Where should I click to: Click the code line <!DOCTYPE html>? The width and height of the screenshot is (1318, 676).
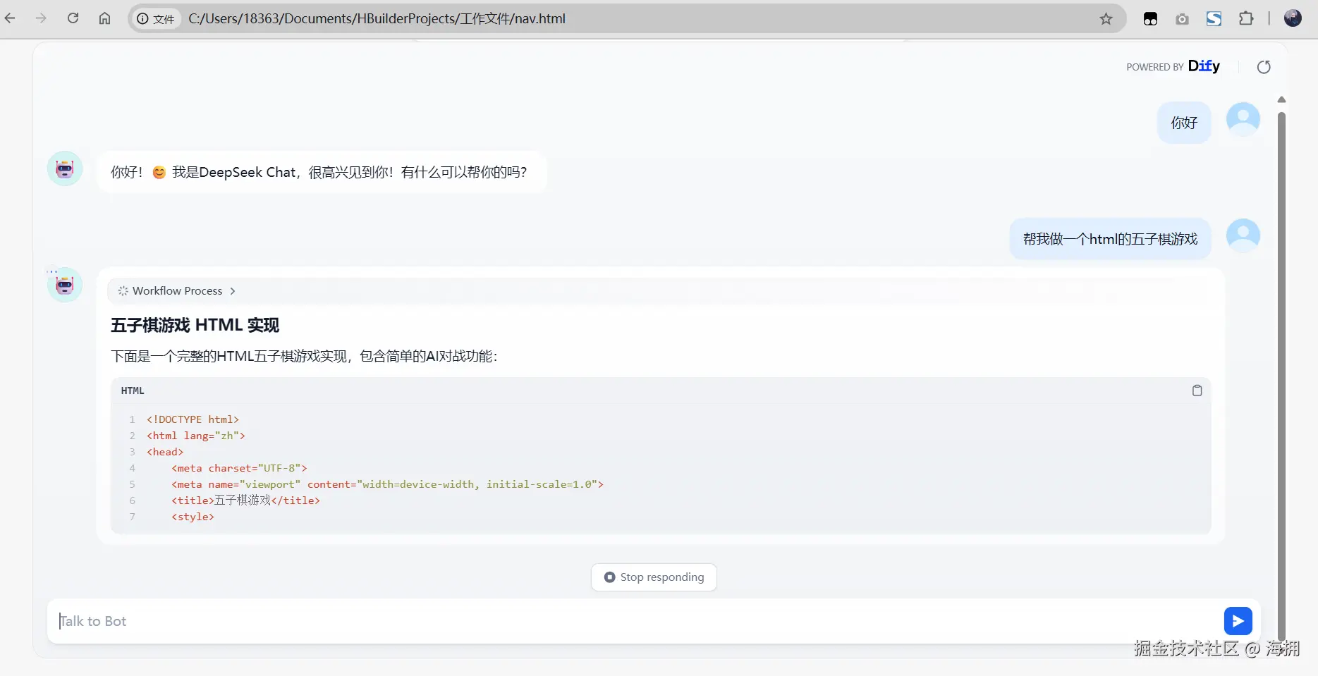pos(193,419)
